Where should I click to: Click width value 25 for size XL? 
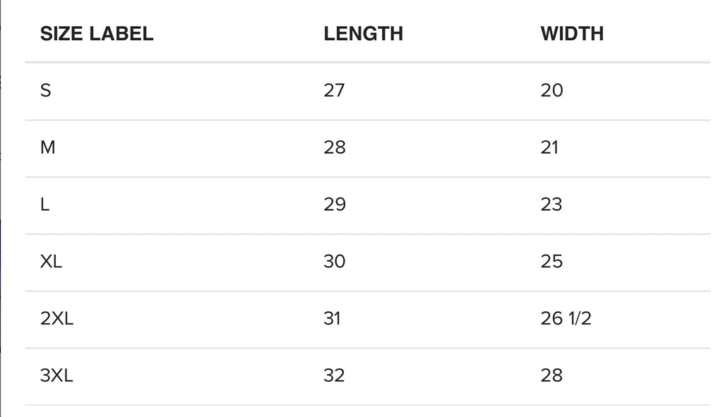point(551,262)
